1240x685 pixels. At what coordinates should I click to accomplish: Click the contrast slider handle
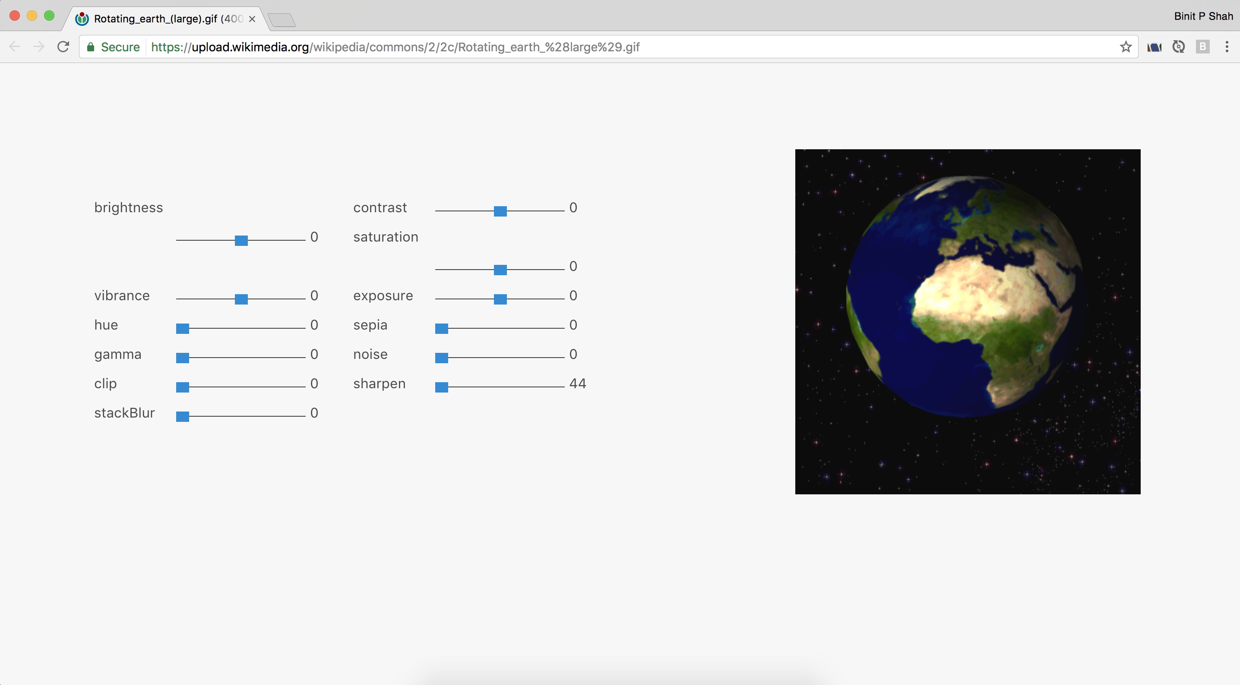(500, 211)
